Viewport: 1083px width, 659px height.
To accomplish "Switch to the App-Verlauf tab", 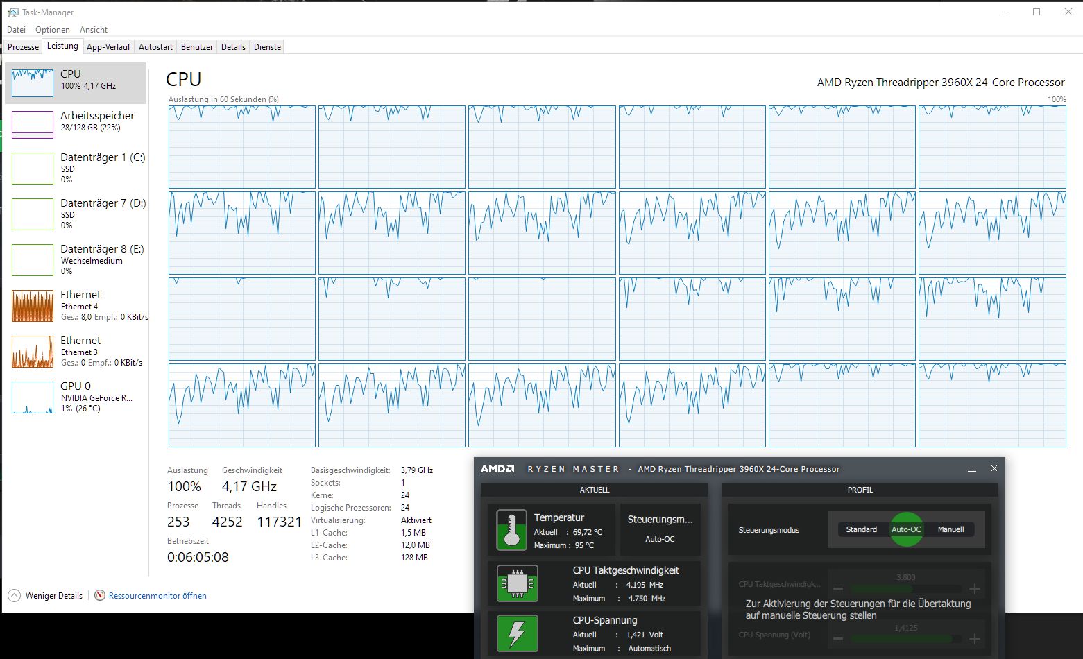I will pyautogui.click(x=108, y=47).
